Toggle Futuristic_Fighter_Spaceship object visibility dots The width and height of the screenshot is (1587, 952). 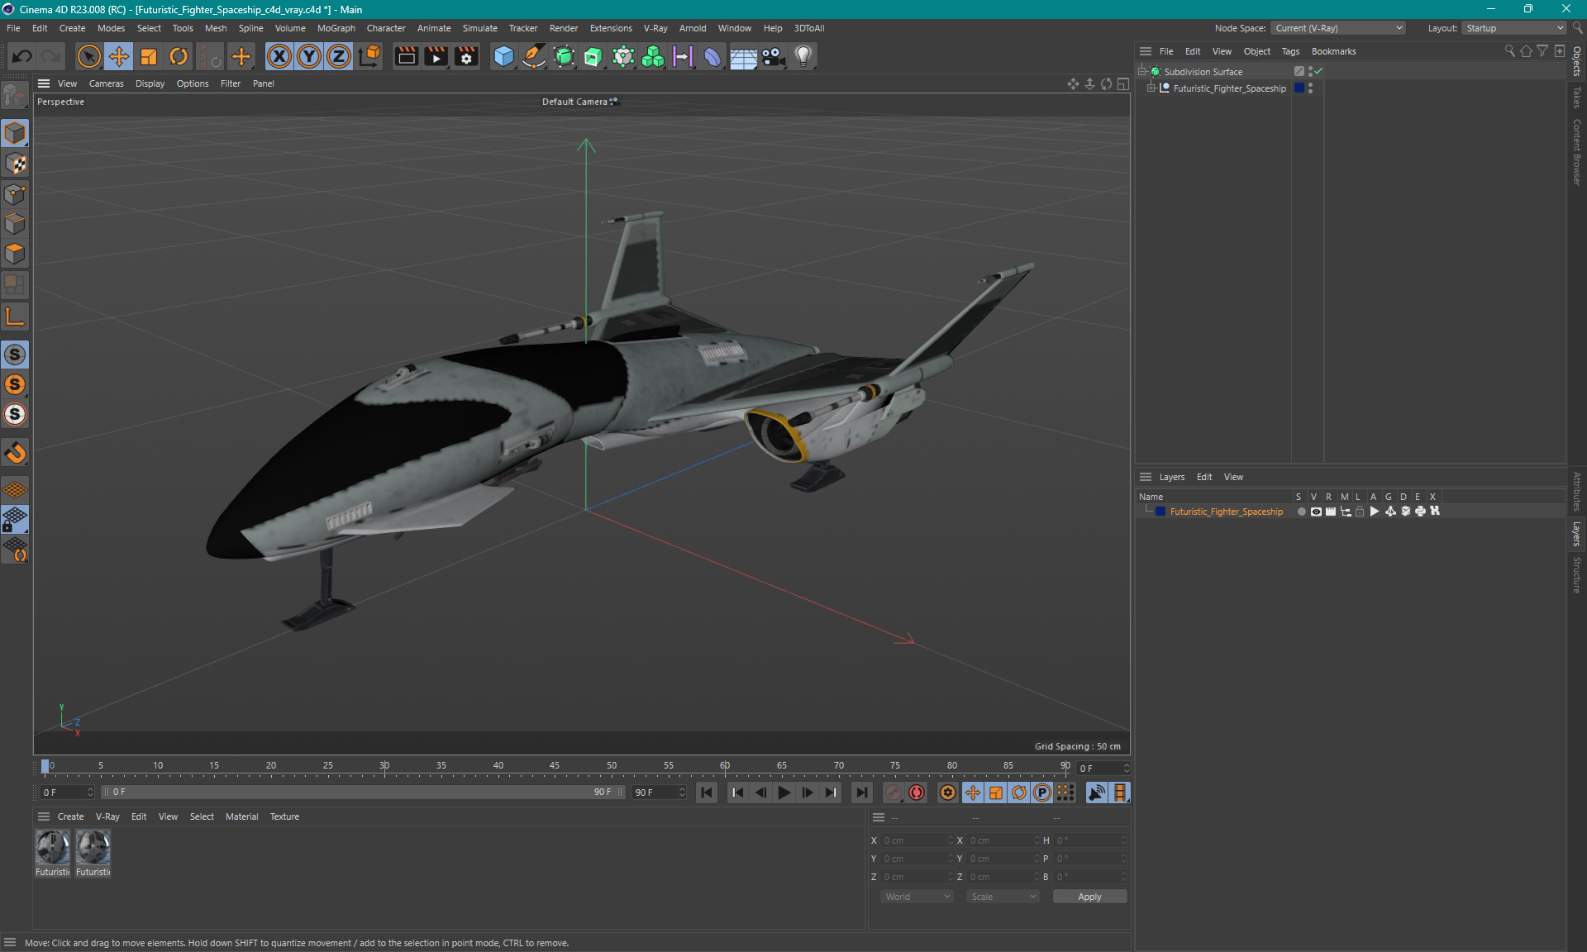point(1311,88)
